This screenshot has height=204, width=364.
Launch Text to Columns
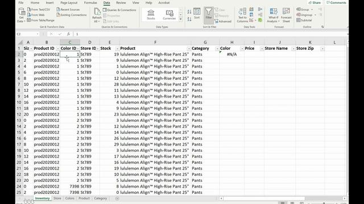242,15
